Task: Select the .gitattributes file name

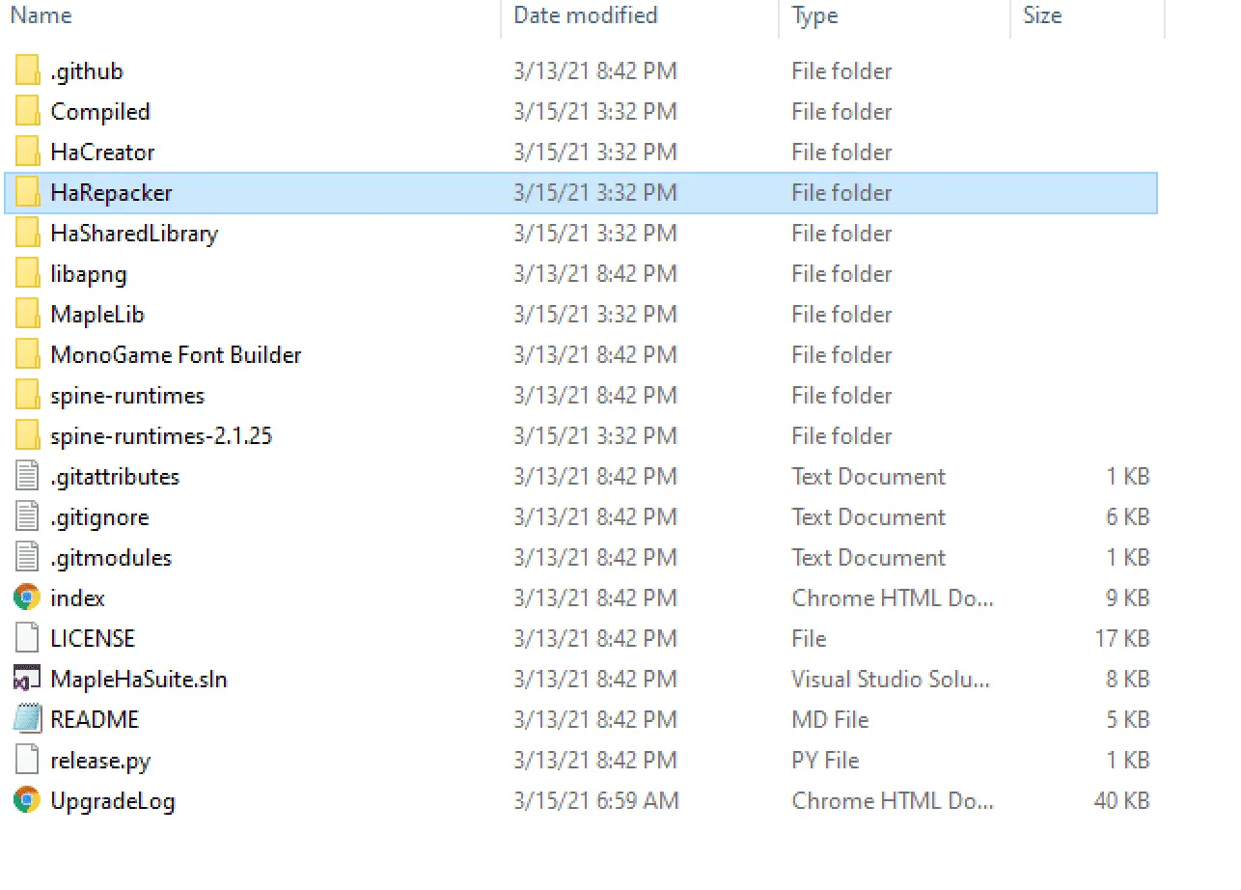Action: tap(115, 477)
